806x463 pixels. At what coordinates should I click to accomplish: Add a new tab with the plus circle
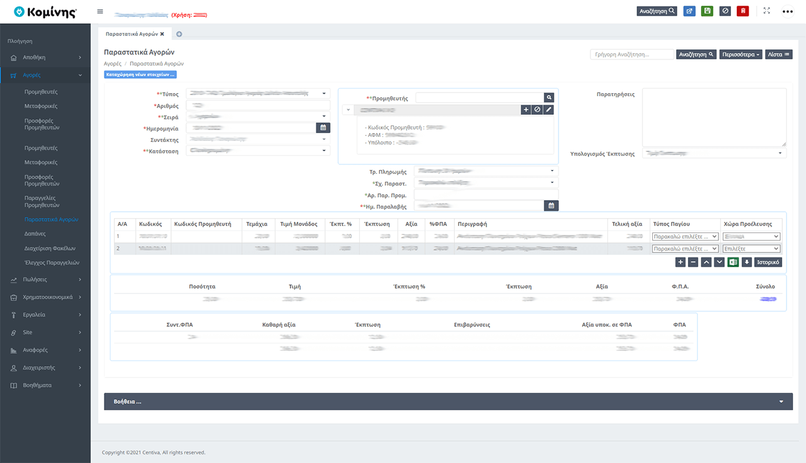[179, 34]
